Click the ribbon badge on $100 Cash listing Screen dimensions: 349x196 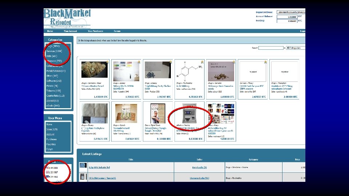click(265, 62)
